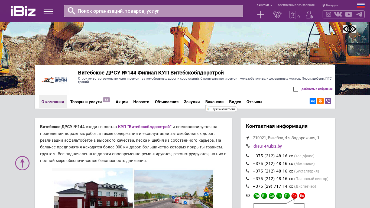Expand the ЗАКУПКИ dropdown
Screen dimensions: 370x208
click(264, 5)
